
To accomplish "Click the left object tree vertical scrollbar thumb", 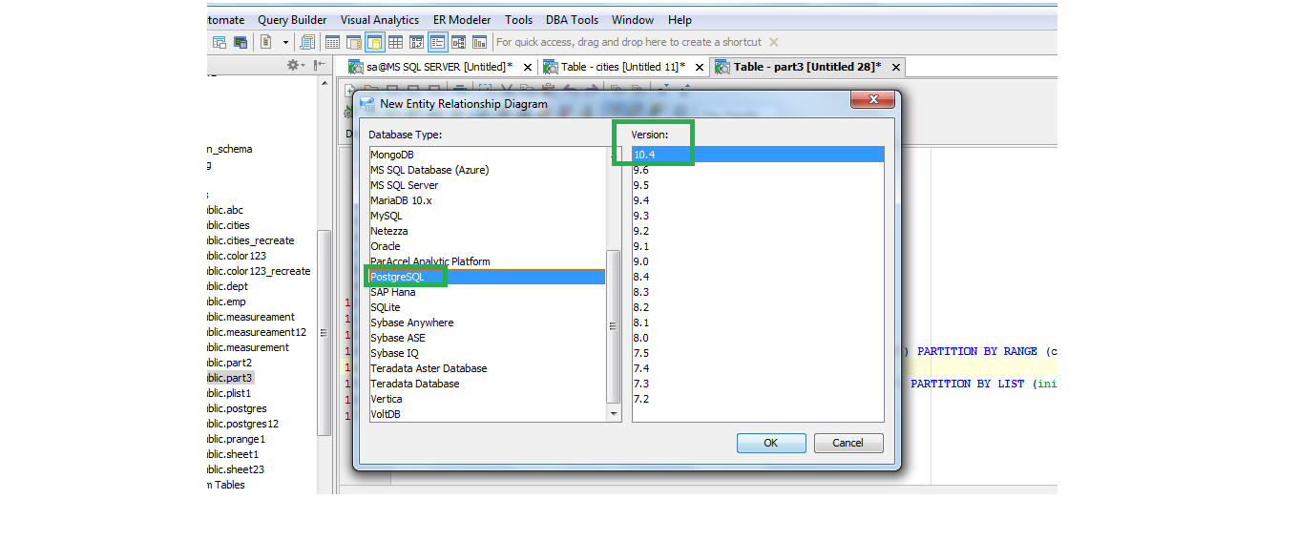I will click(x=324, y=332).
